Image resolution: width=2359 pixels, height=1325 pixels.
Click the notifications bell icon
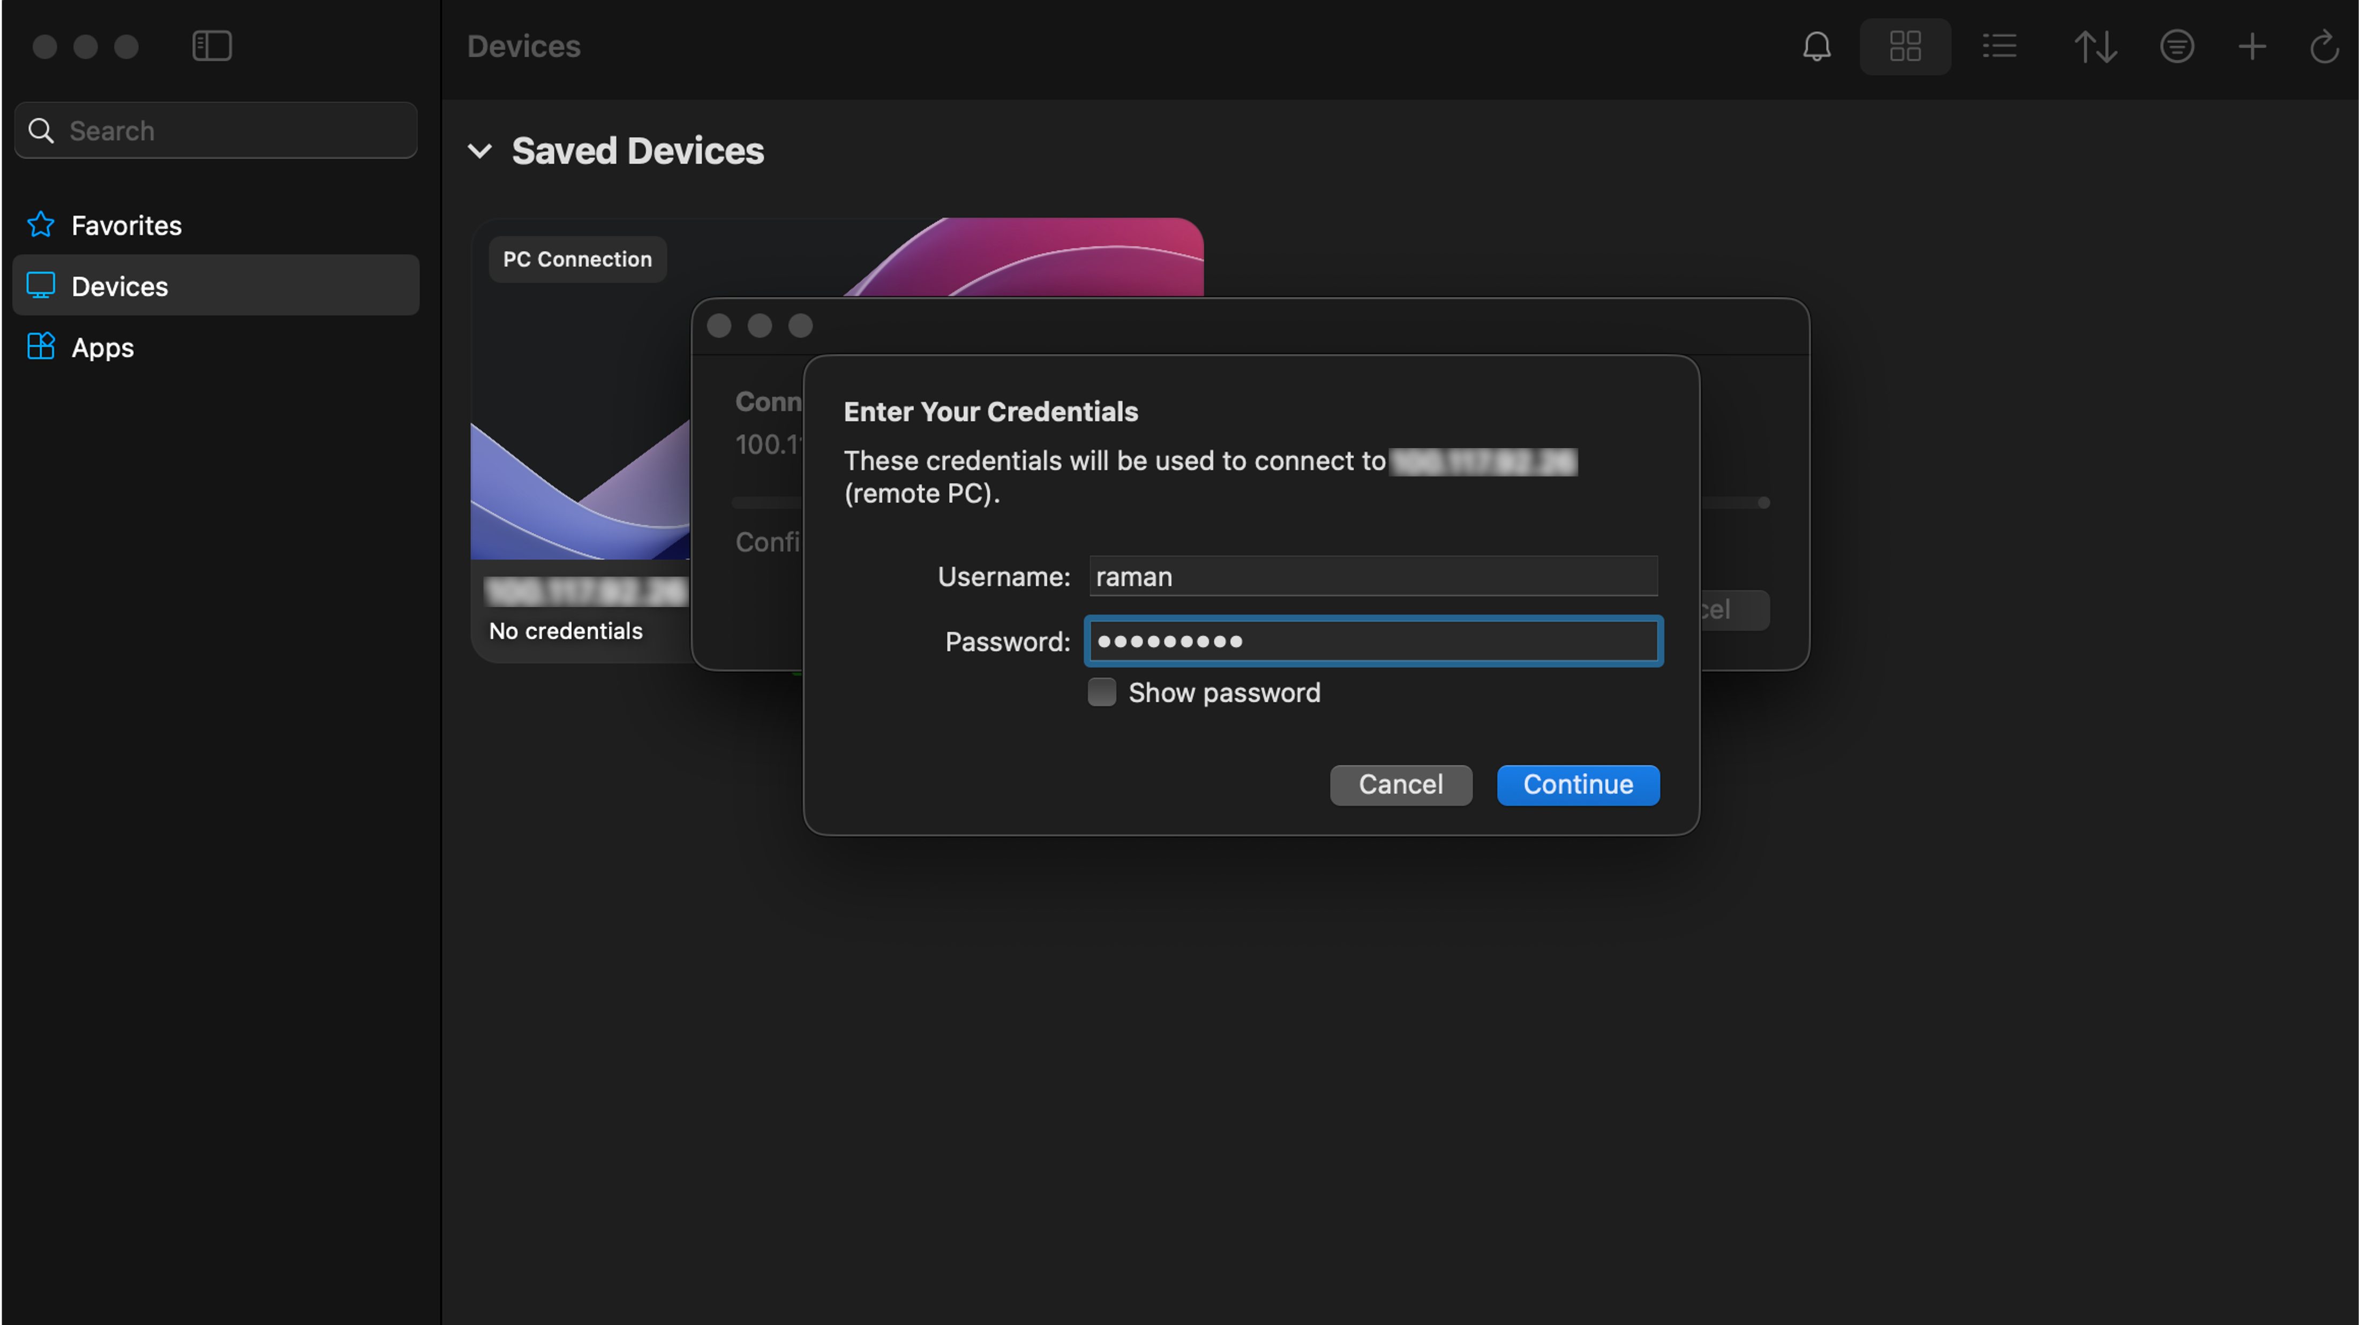click(1817, 47)
